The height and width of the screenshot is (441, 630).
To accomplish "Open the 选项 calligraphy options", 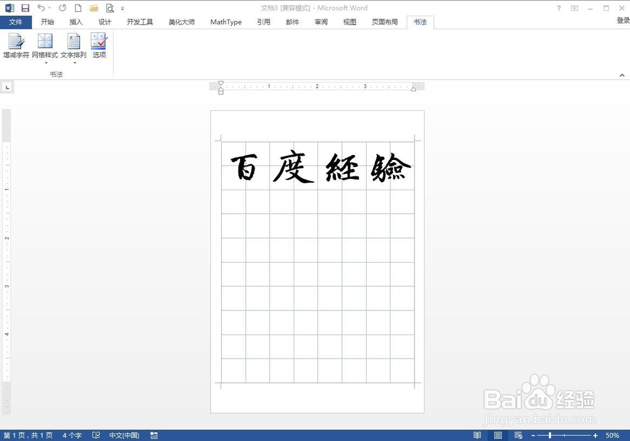I will click(x=99, y=44).
